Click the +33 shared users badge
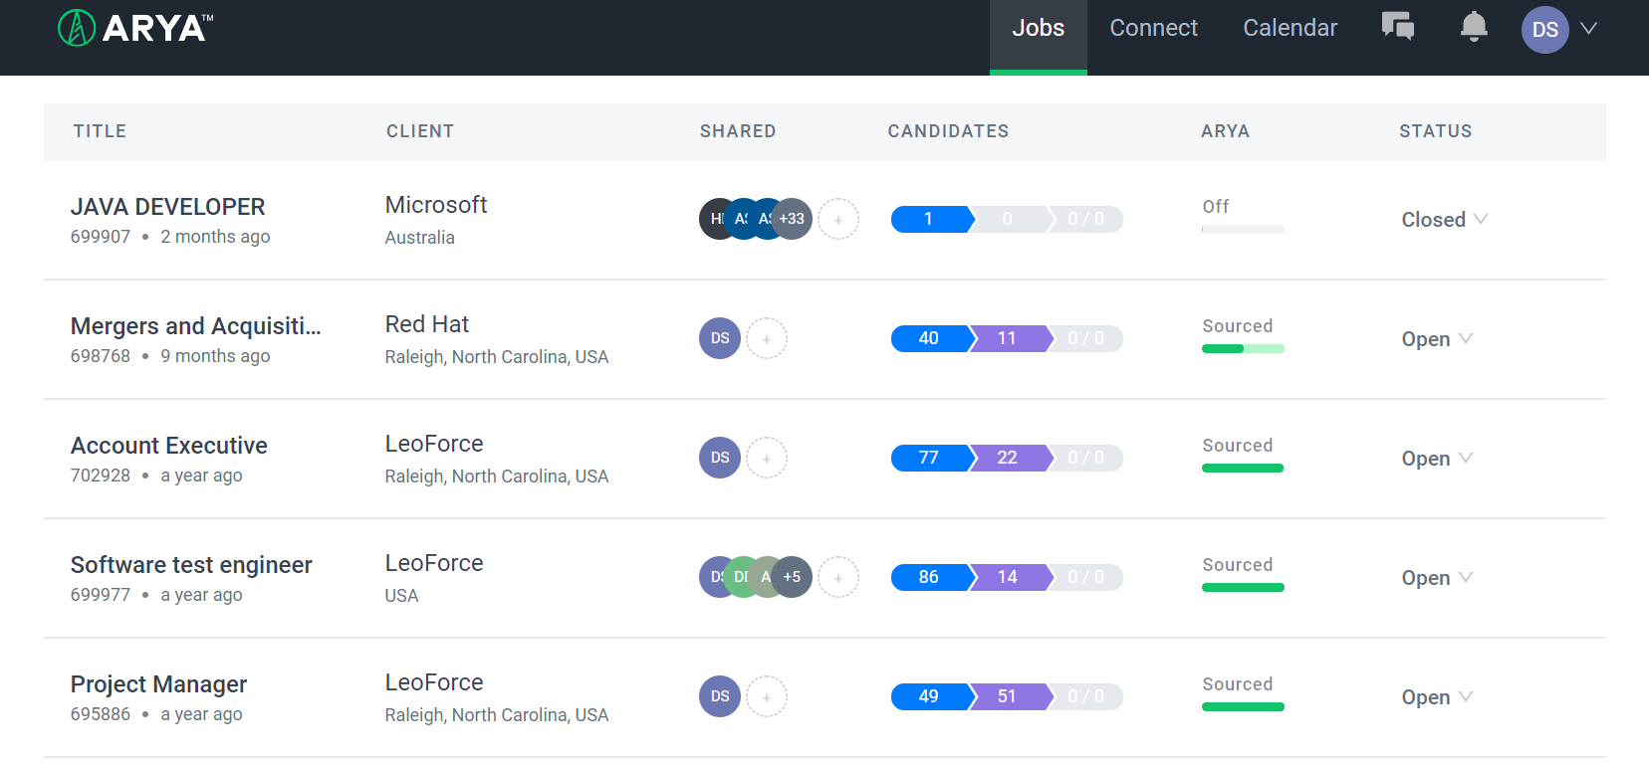This screenshot has height=764, width=1649. (x=792, y=219)
